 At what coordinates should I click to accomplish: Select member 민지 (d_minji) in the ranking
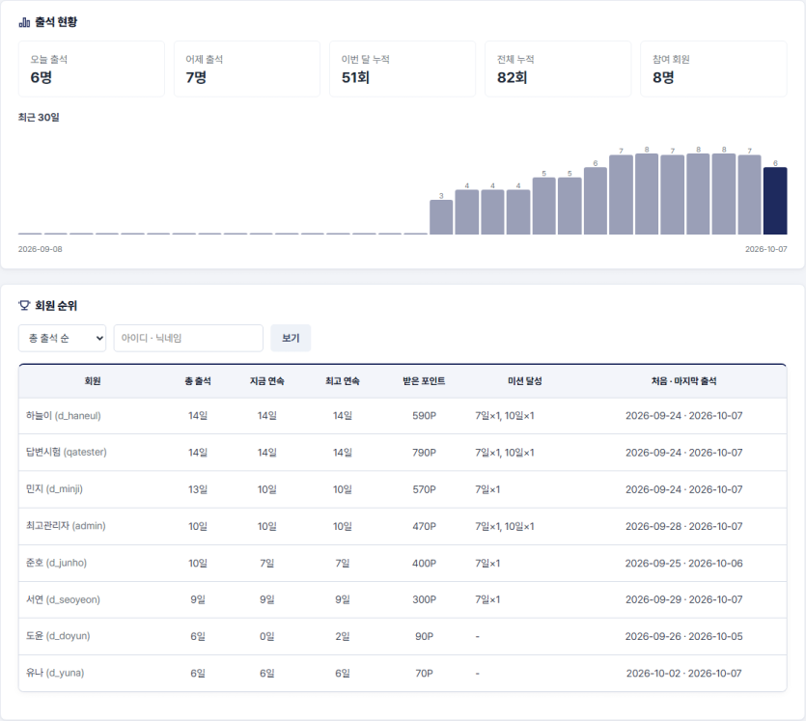coord(54,489)
